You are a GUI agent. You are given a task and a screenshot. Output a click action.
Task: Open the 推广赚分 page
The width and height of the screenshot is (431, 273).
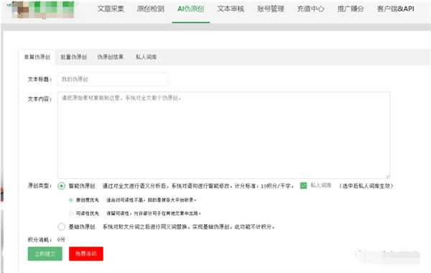point(351,9)
